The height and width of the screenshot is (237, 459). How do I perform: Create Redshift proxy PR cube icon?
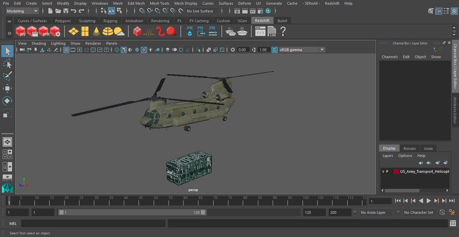(x=190, y=31)
